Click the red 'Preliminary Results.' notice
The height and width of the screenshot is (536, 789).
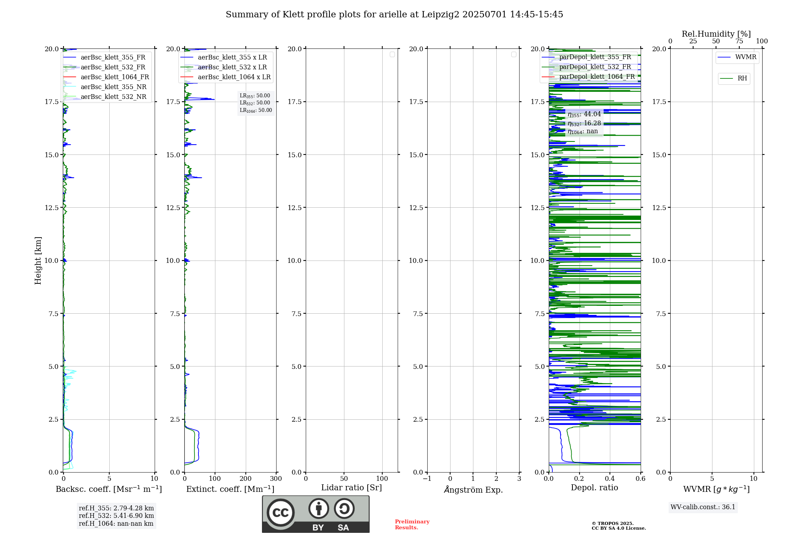click(x=412, y=525)
